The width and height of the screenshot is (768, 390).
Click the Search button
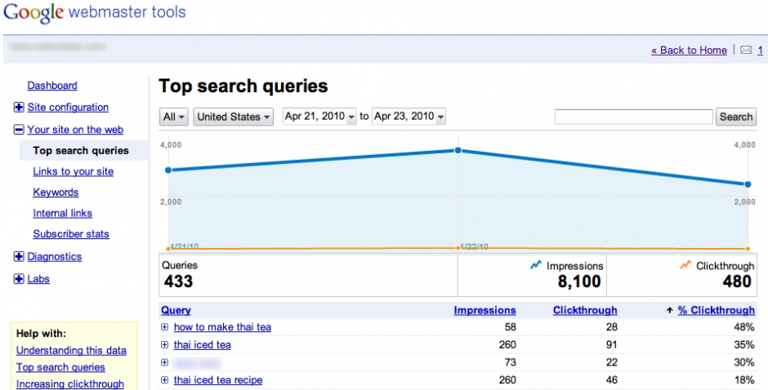point(735,117)
